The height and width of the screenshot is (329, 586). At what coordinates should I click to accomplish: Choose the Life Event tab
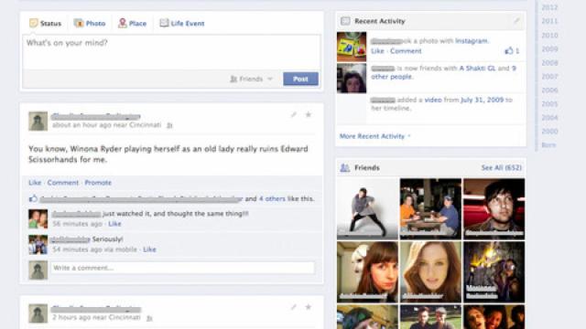click(182, 23)
